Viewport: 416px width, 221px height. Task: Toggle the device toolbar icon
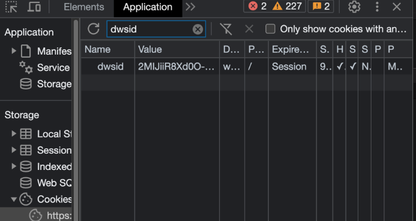pyautogui.click(x=34, y=7)
